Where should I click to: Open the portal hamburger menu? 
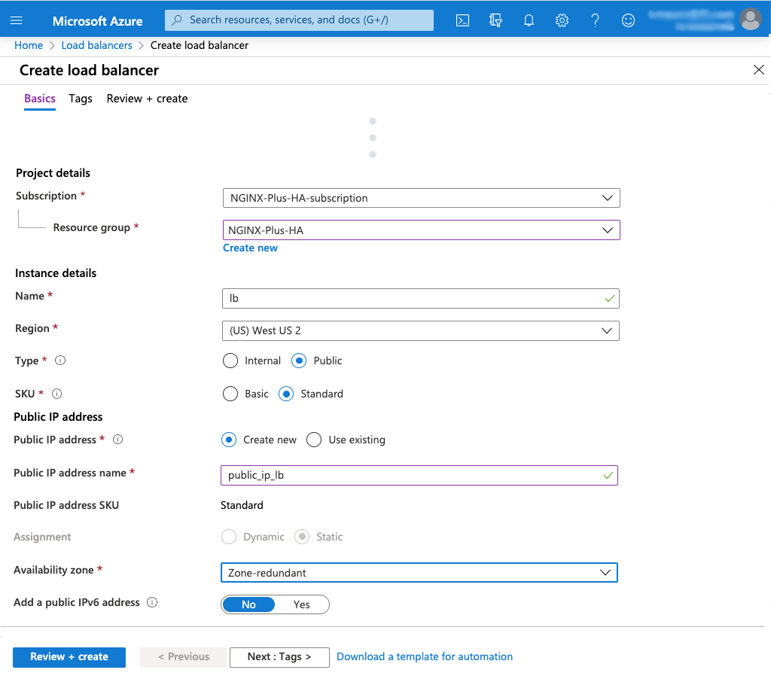pyautogui.click(x=17, y=20)
